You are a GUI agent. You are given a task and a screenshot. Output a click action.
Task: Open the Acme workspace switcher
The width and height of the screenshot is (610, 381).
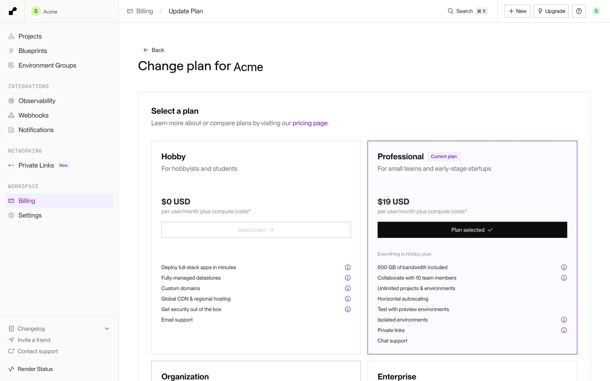pyautogui.click(x=44, y=11)
